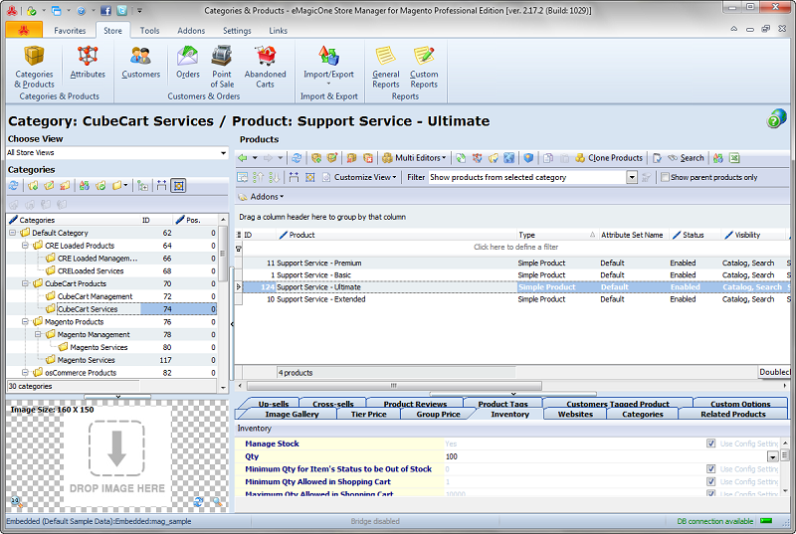Open the Attributes manager in the ribbon
Image resolution: width=796 pixels, height=534 pixels.
click(88, 62)
